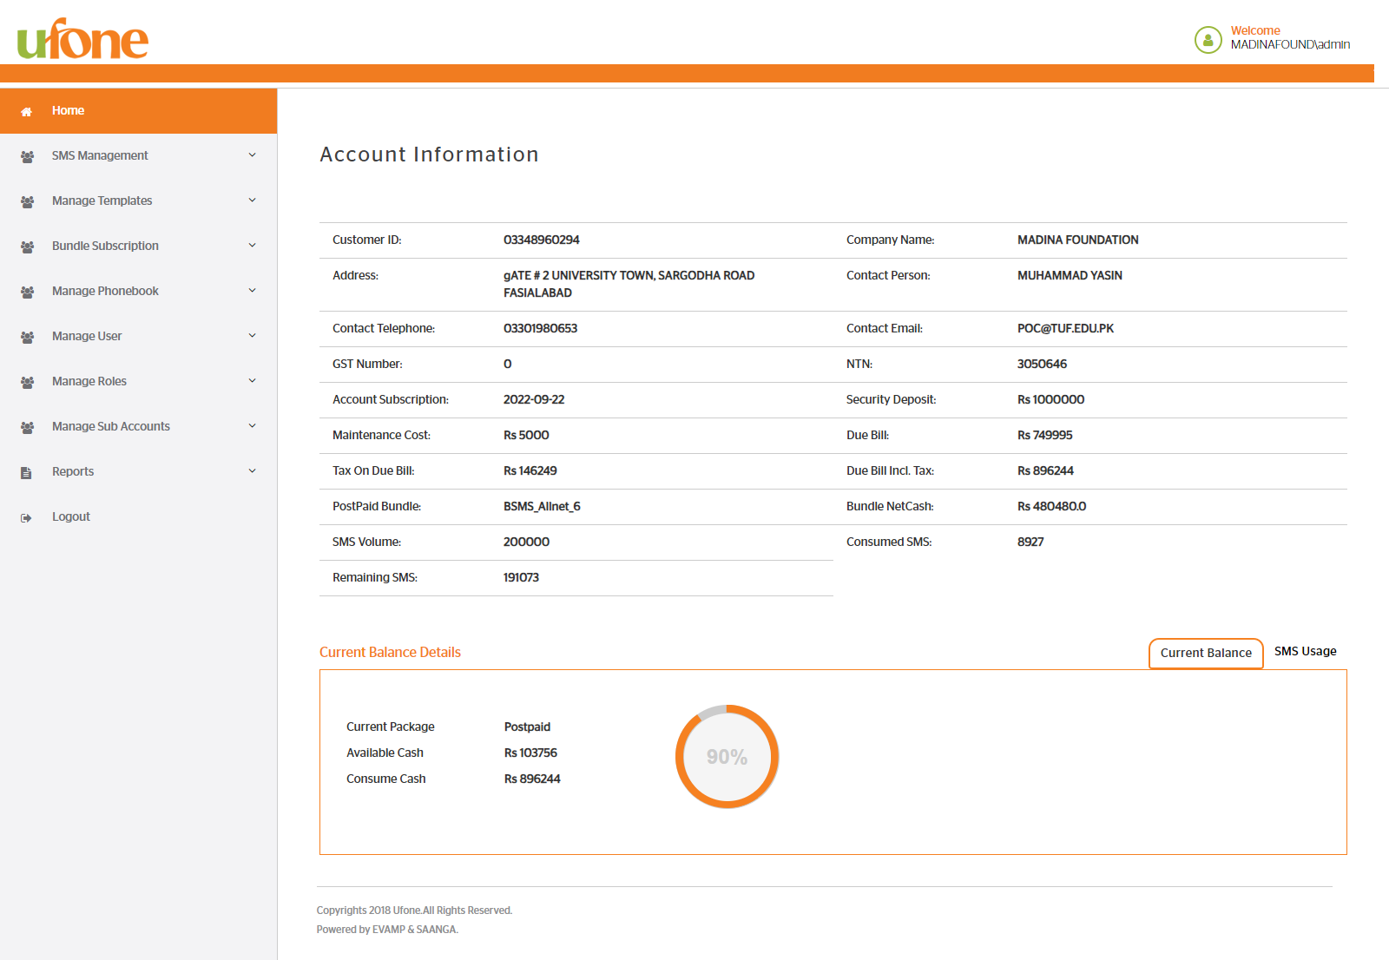Open Manage Templates menu

tap(139, 201)
